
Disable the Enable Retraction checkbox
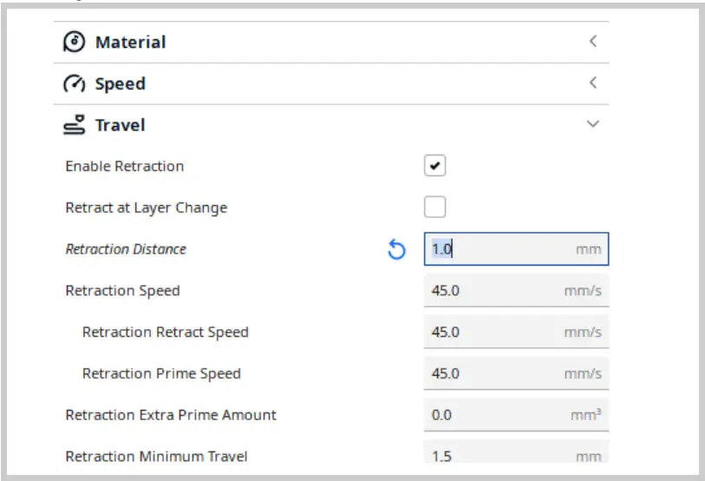coord(434,166)
